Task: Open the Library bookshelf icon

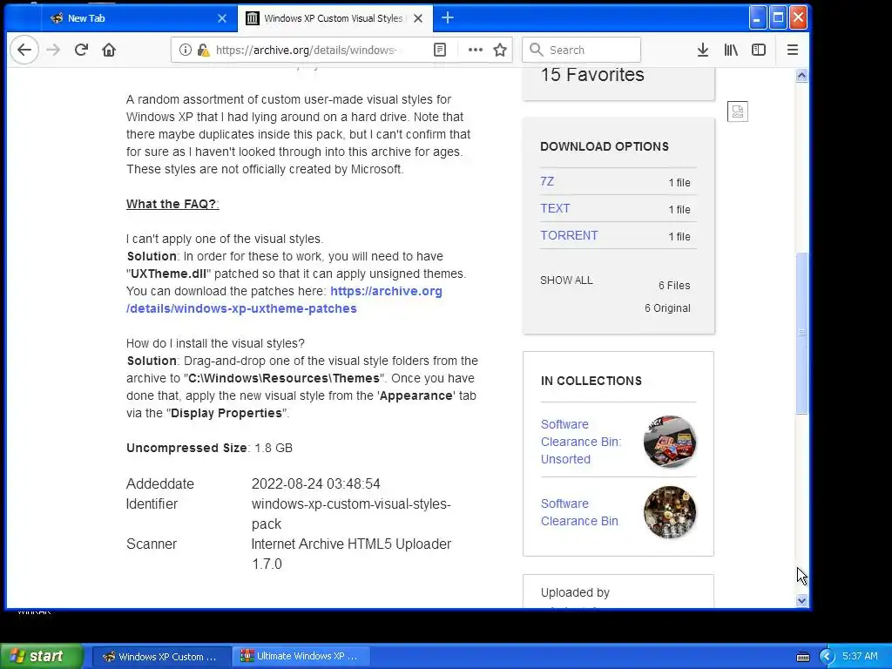Action: pyautogui.click(x=731, y=50)
